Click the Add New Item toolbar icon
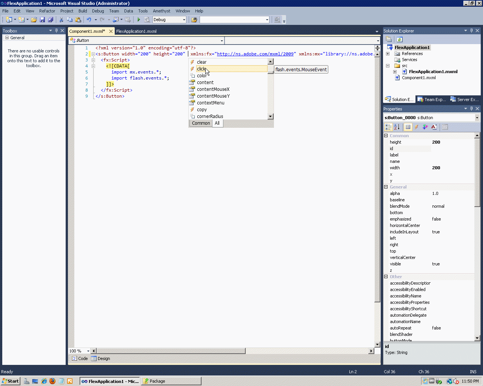 [x=22, y=20]
